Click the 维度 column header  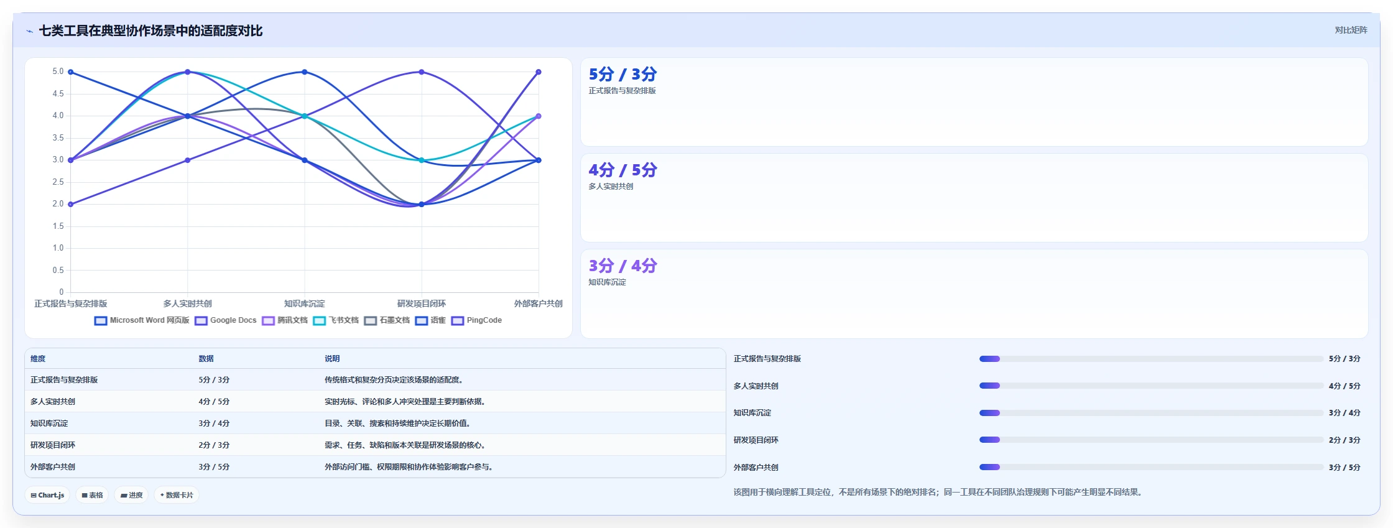pos(38,359)
